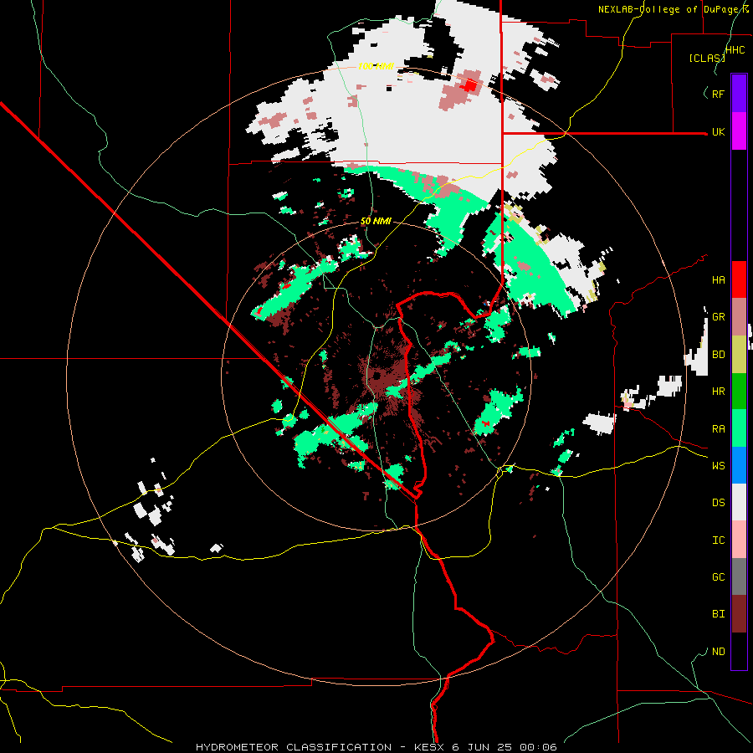This screenshot has width=753, height=753.
Task: Click the GR label beside the legend
Action: (x=718, y=317)
